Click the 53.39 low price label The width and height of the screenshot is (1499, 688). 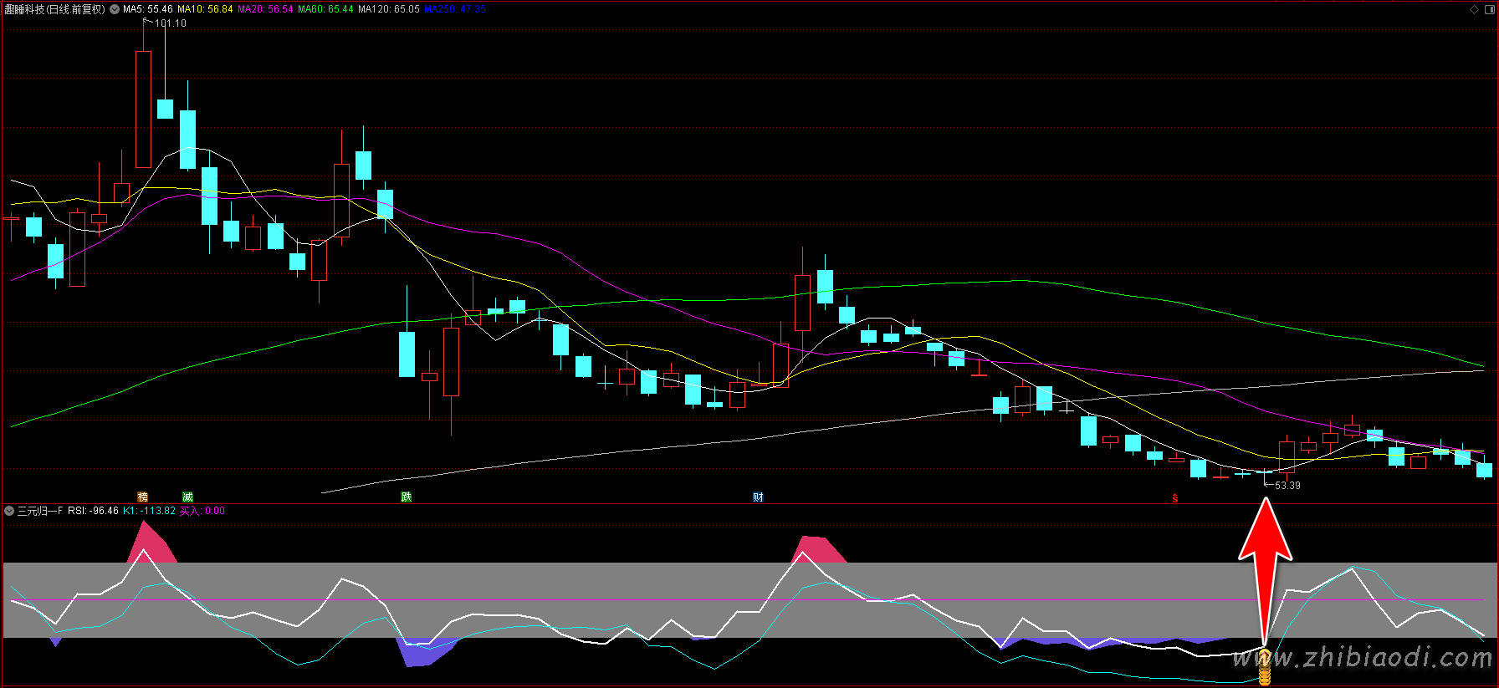pos(1287,485)
